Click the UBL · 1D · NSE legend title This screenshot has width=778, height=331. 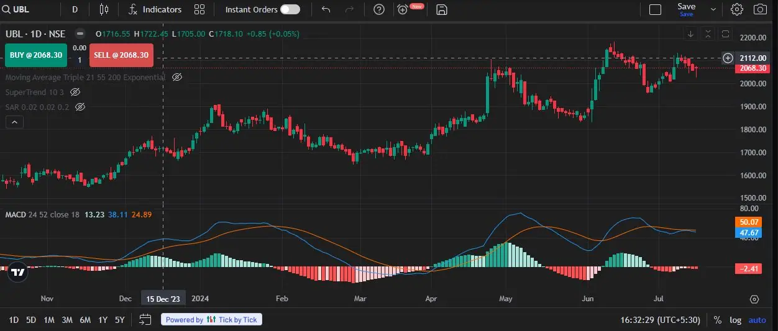(x=35, y=34)
